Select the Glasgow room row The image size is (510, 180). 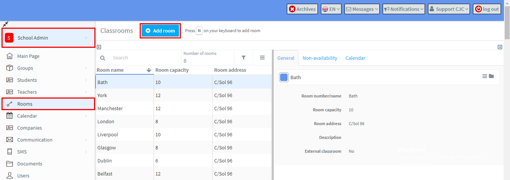coord(183,148)
